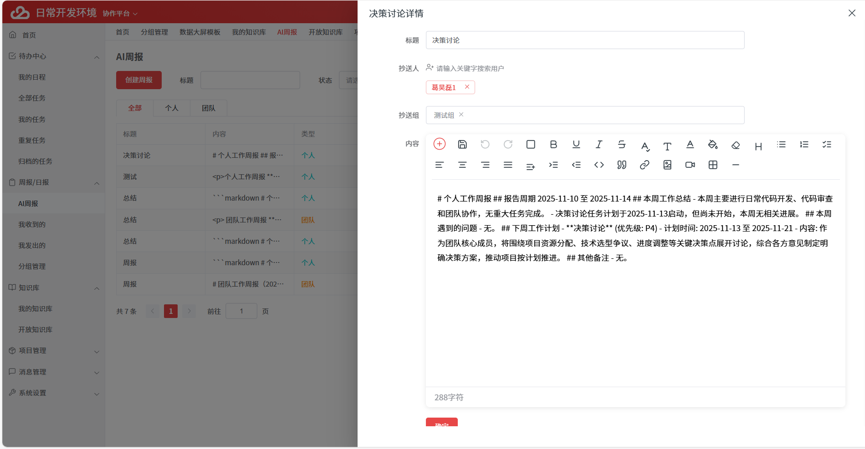This screenshot has height=449, width=865.
Task: Insert an image via picture icon
Action: pos(667,165)
